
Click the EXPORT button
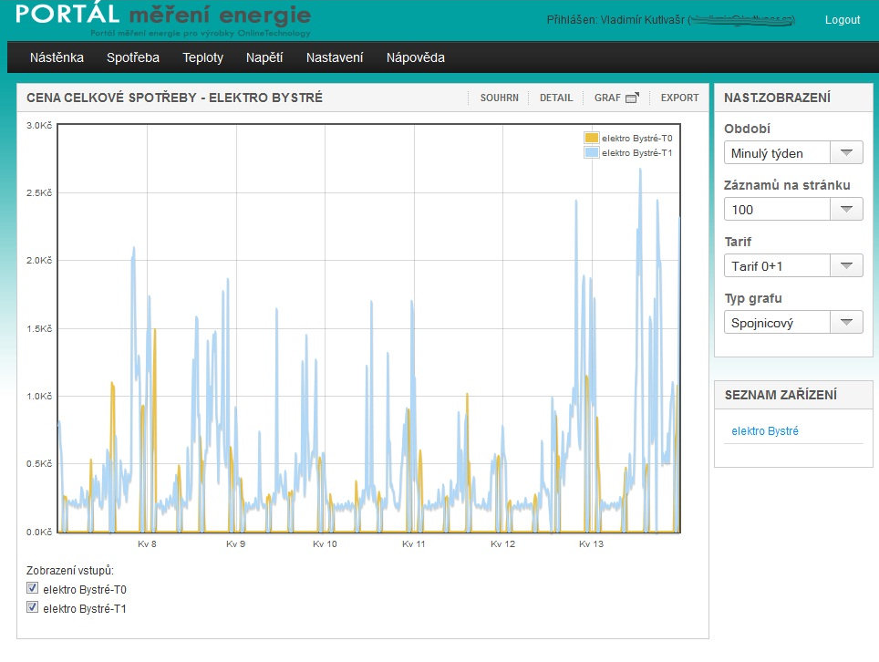click(x=679, y=98)
